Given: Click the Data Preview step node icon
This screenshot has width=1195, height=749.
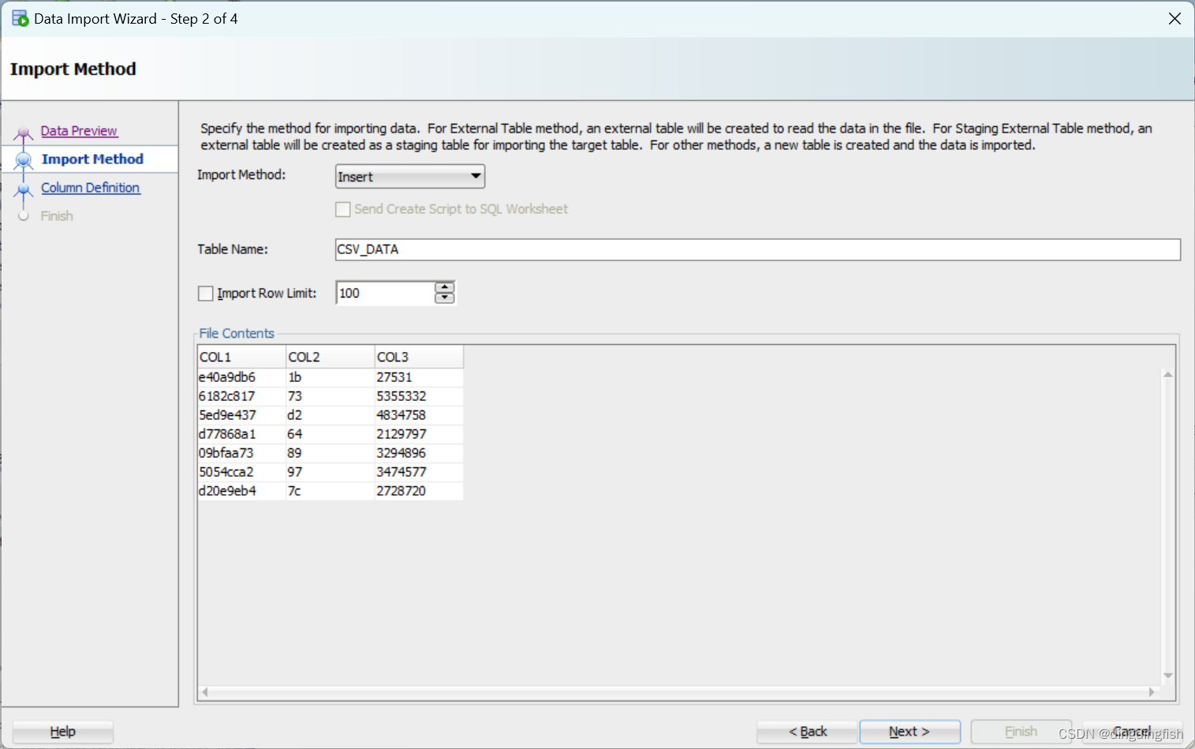Looking at the screenshot, I should (23, 131).
